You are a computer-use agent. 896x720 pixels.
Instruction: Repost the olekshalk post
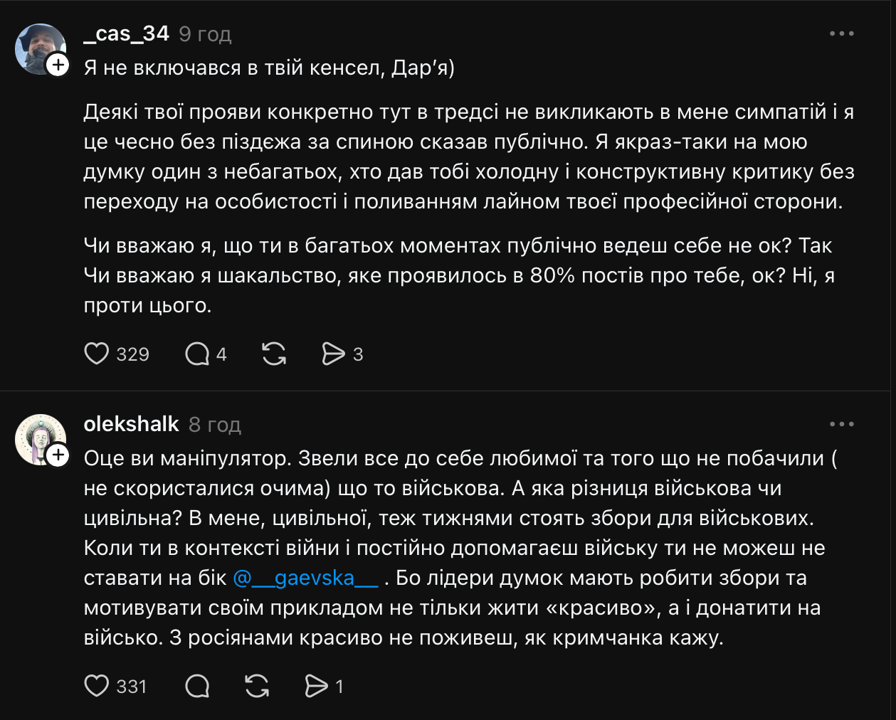257,686
